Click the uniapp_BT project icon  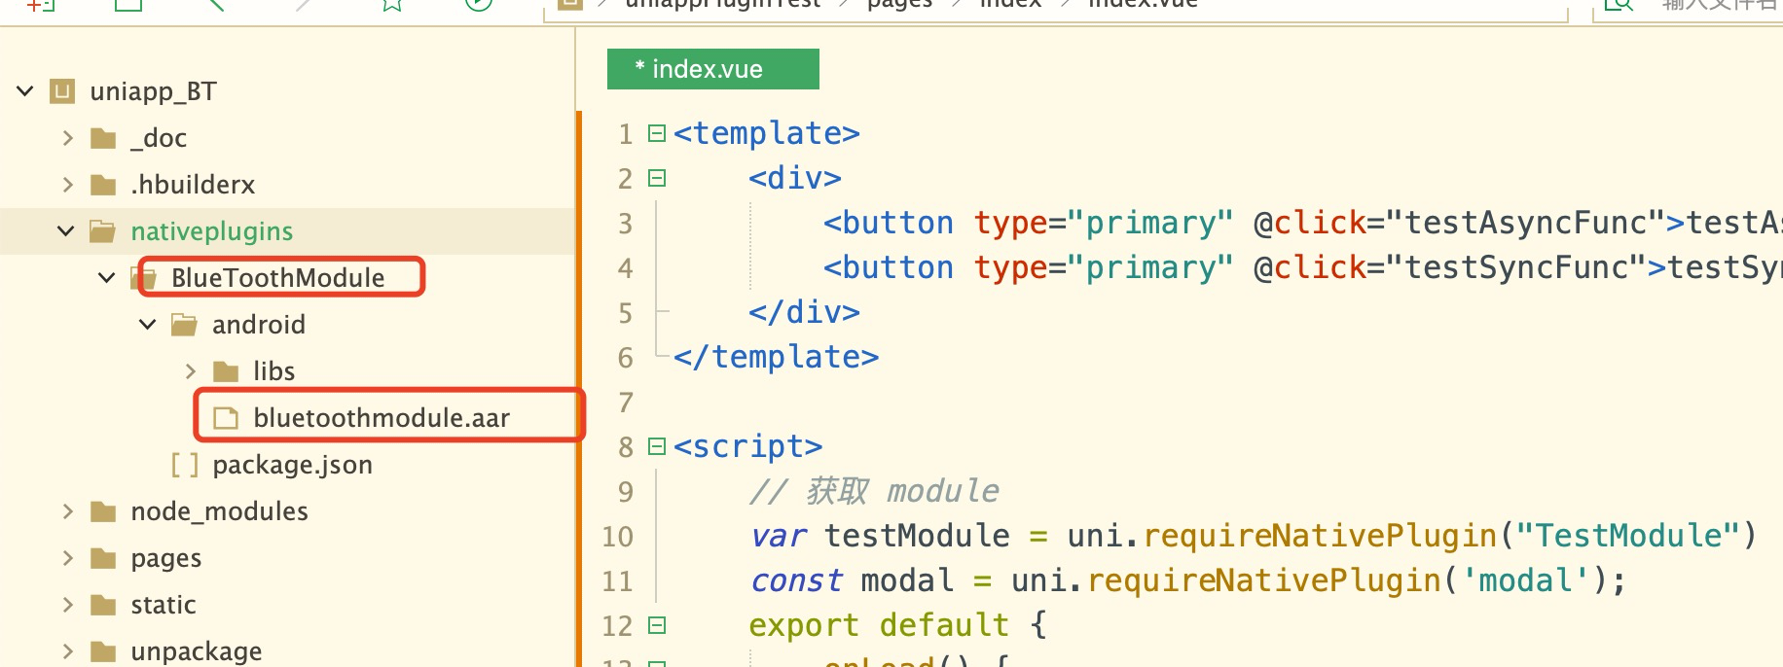click(x=62, y=91)
